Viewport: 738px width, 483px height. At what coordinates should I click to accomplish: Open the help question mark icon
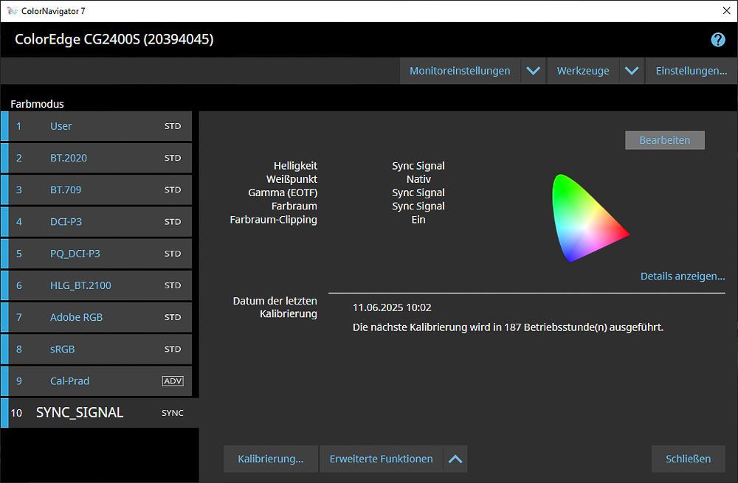(x=718, y=40)
